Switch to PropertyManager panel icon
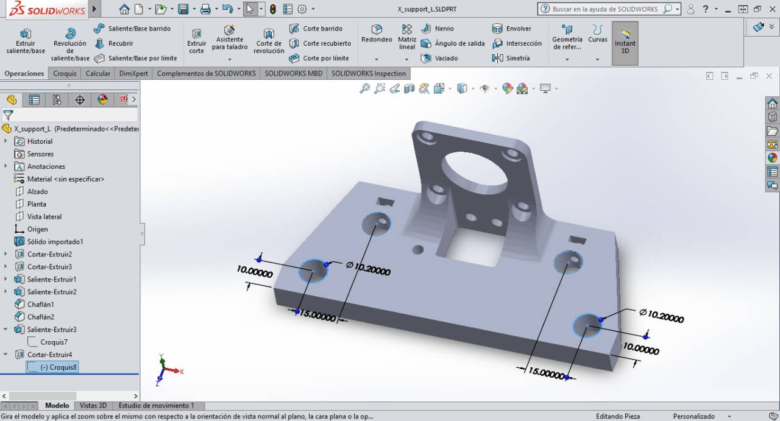 coord(34,100)
